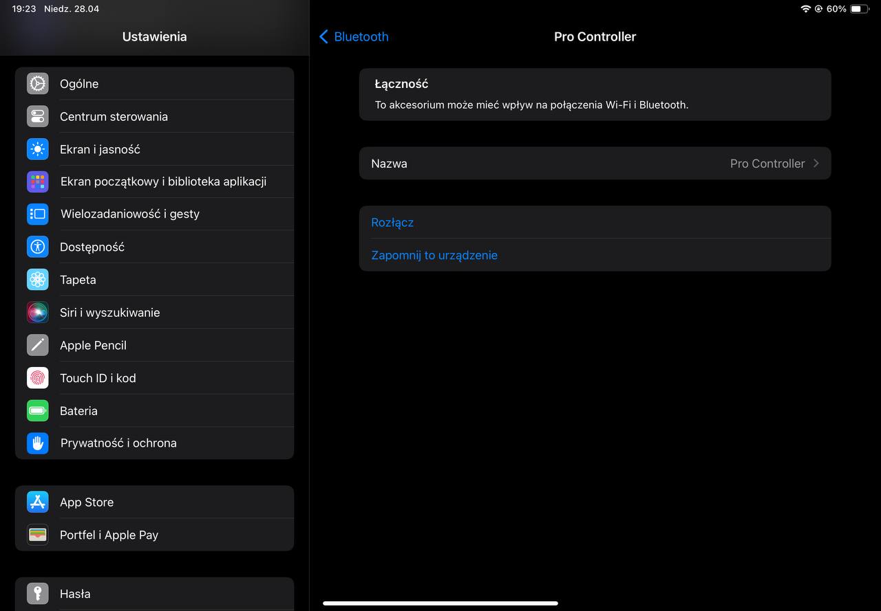Tap the App Store icon
881x611 pixels.
tap(38, 502)
